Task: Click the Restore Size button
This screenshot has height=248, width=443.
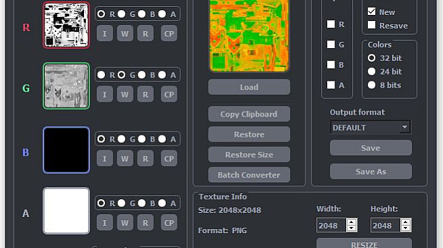Action: (249, 154)
